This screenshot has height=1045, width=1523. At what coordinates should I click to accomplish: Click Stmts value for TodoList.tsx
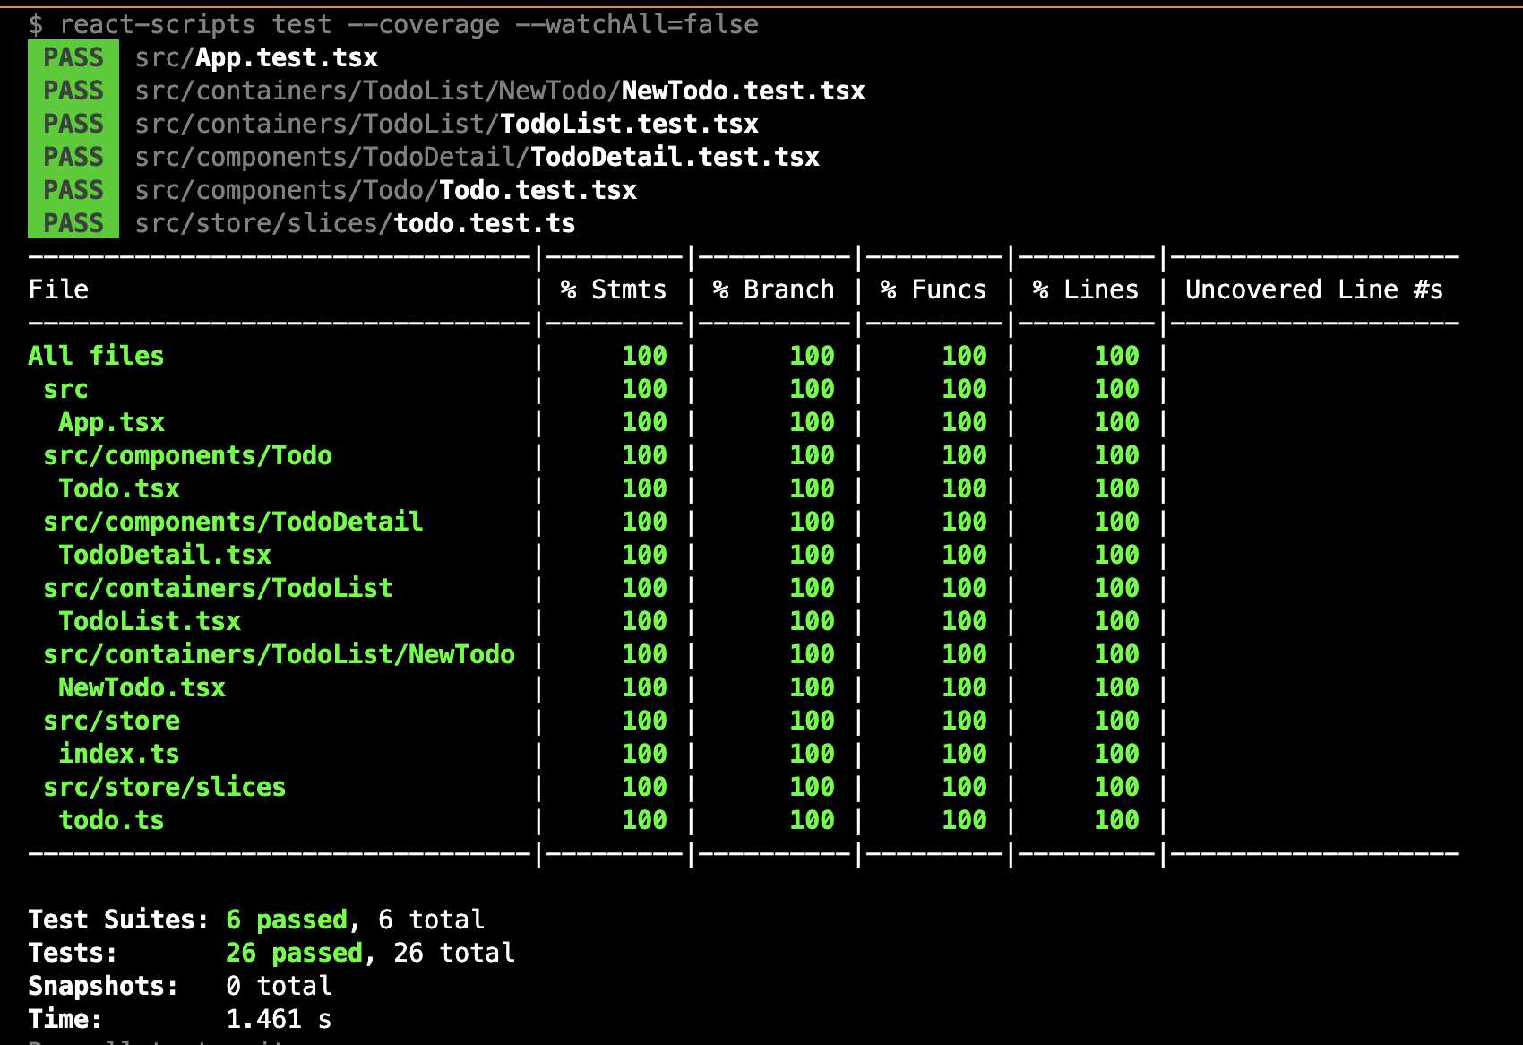coord(645,621)
